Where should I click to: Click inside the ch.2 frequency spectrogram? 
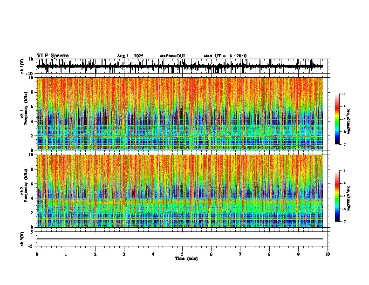(179, 191)
